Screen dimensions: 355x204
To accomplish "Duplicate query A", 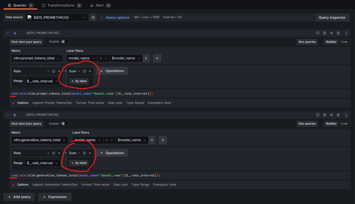I will 325,33.
